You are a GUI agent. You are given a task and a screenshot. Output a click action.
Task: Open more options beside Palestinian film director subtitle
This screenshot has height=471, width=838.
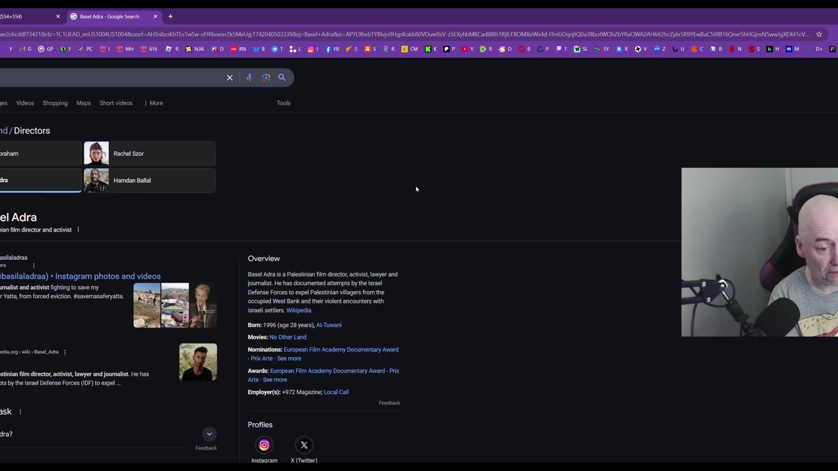point(78,230)
